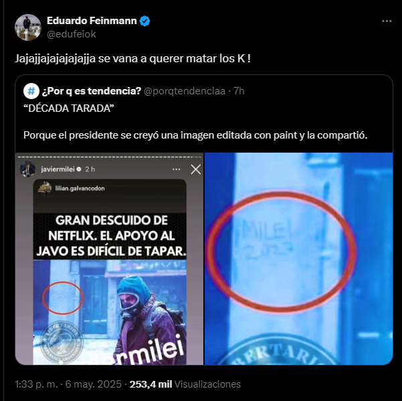Click the blue verified badge next to Eduardo Feinmann
Viewport: 402px width, 401px height.
[x=145, y=21]
